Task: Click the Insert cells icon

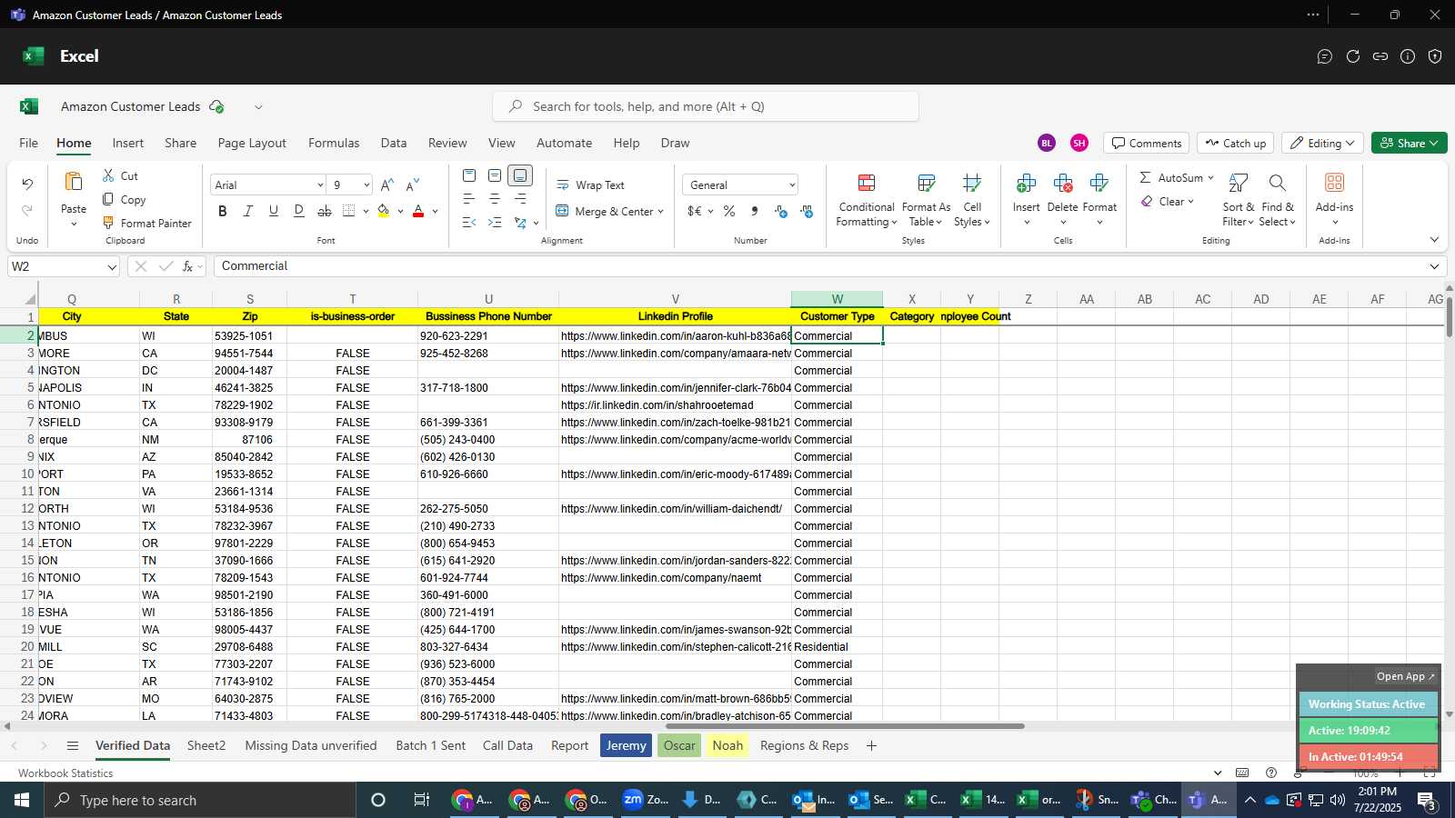Action: pos(1027,184)
